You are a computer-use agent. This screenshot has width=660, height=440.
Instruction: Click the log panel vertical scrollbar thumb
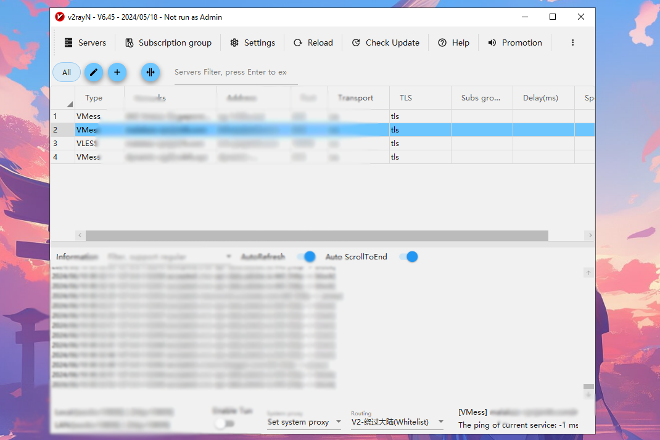coord(588,386)
